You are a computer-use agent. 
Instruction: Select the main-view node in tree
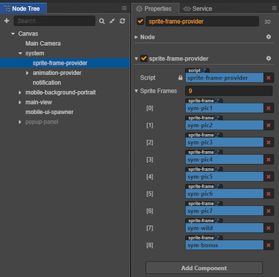(x=39, y=102)
